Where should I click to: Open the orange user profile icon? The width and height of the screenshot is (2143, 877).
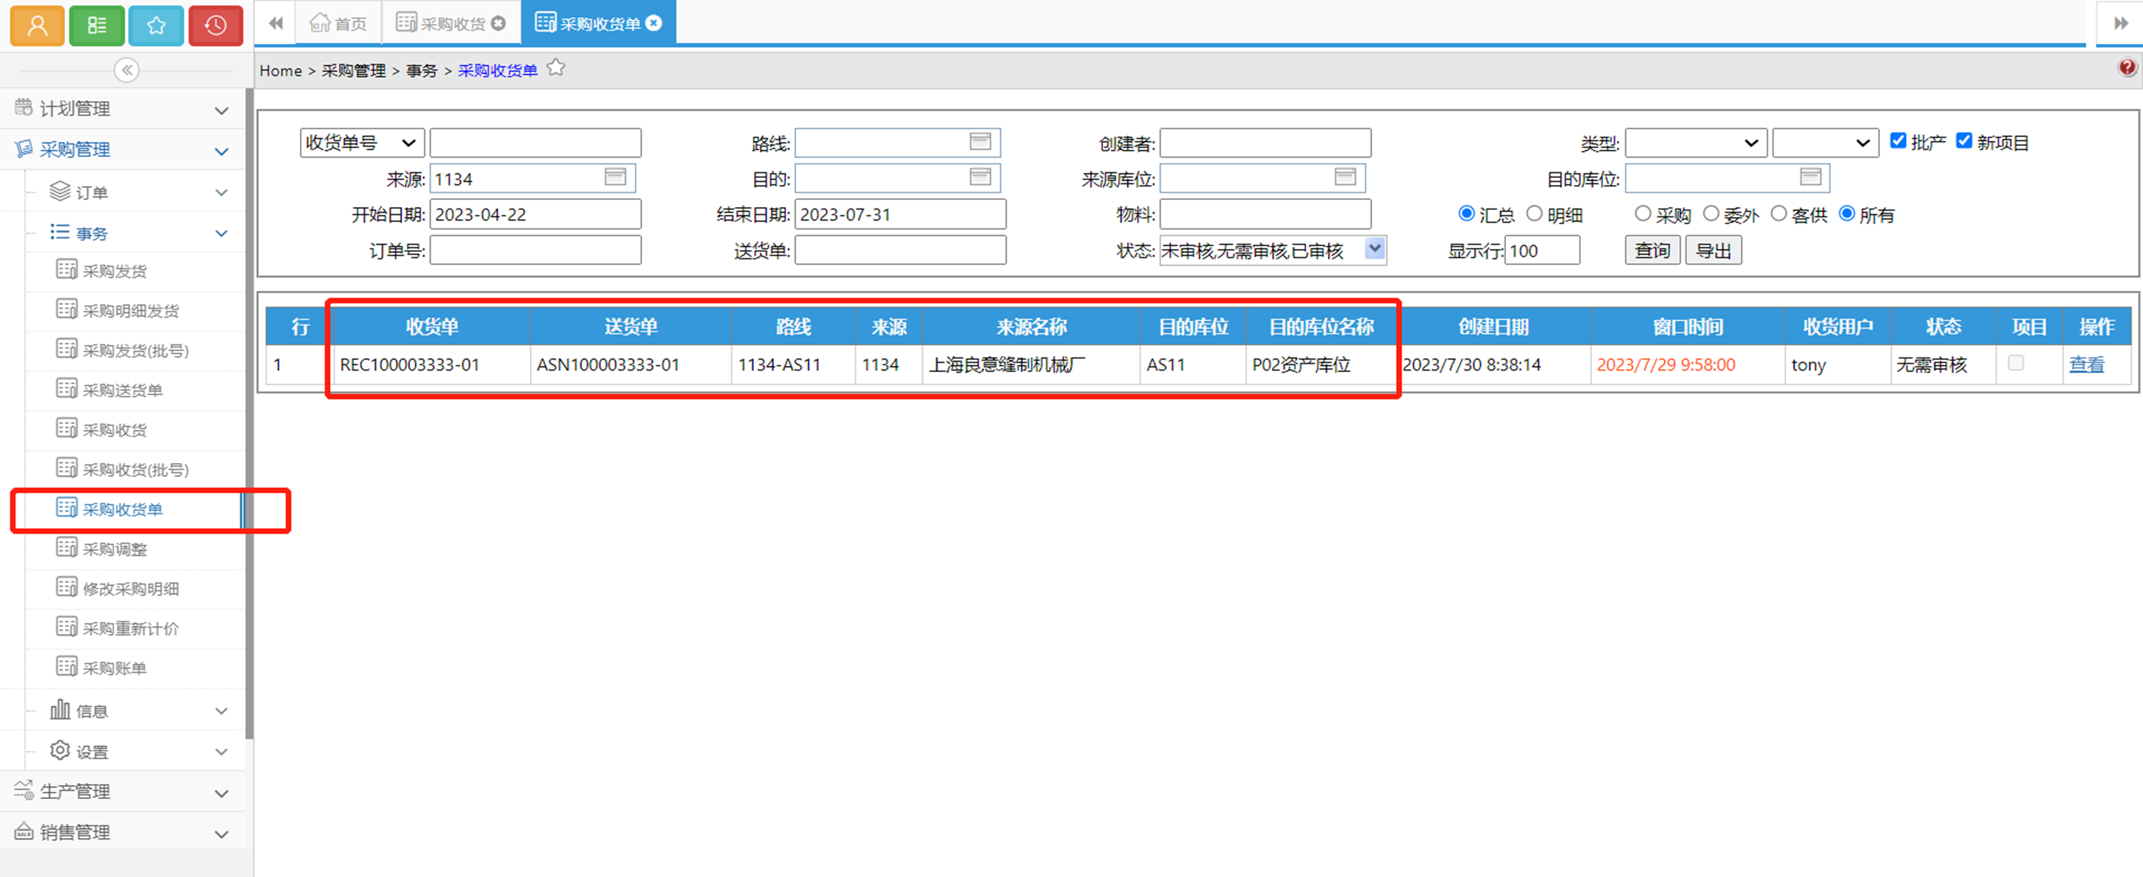point(37,25)
